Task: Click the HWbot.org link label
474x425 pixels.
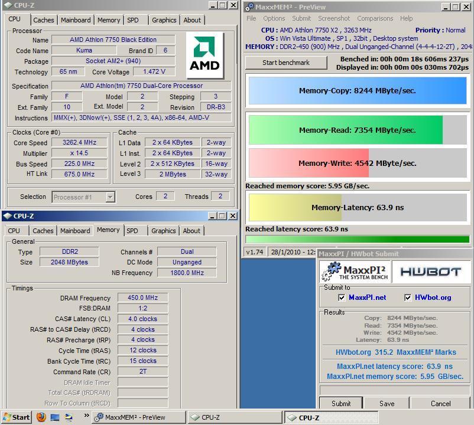Action: (433, 297)
